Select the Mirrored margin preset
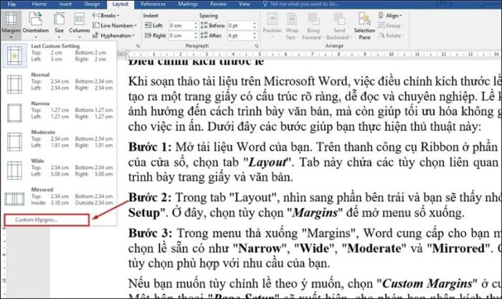This screenshot has width=502, height=299. click(x=59, y=198)
